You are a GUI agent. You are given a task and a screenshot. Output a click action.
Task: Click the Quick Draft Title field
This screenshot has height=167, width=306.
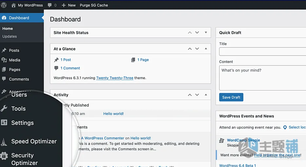pos(262,52)
